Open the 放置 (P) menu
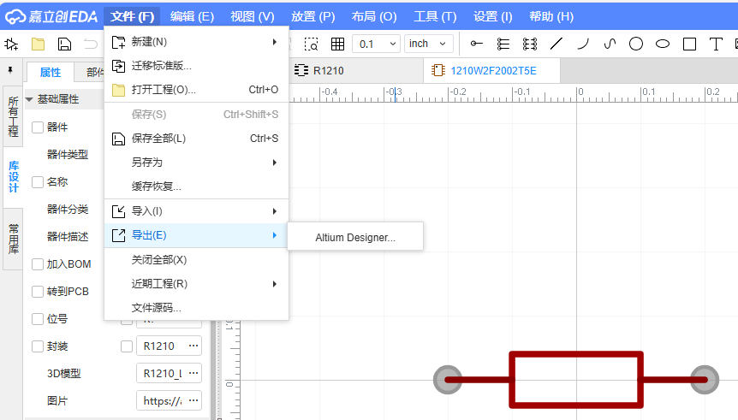Image resolution: width=738 pixels, height=420 pixels. [313, 17]
